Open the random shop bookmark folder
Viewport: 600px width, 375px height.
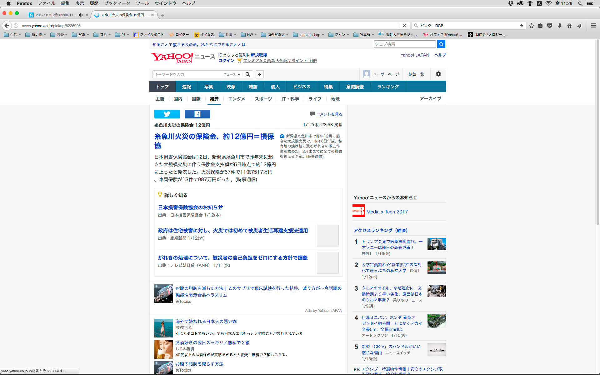[308, 35]
